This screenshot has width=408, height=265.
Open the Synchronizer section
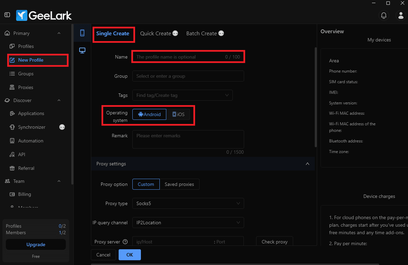32,127
